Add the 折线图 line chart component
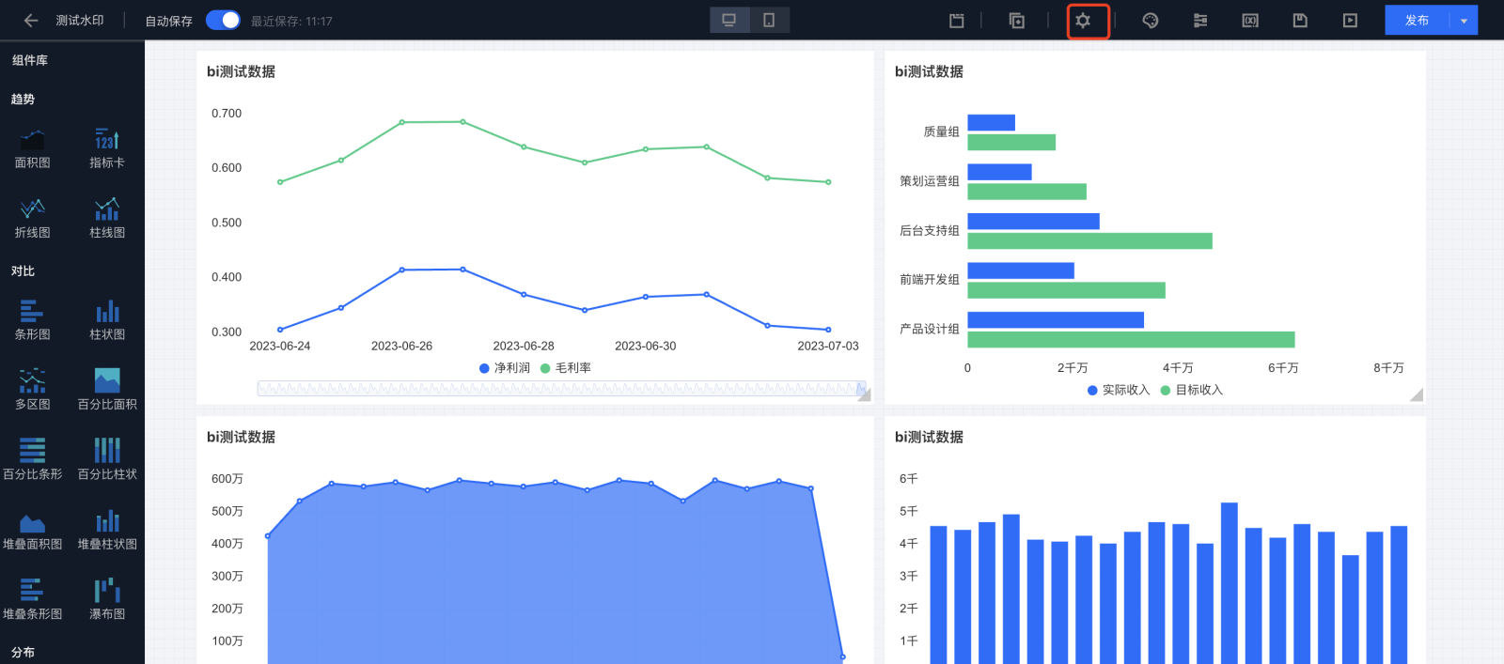This screenshot has height=664, width=1504. click(x=33, y=217)
